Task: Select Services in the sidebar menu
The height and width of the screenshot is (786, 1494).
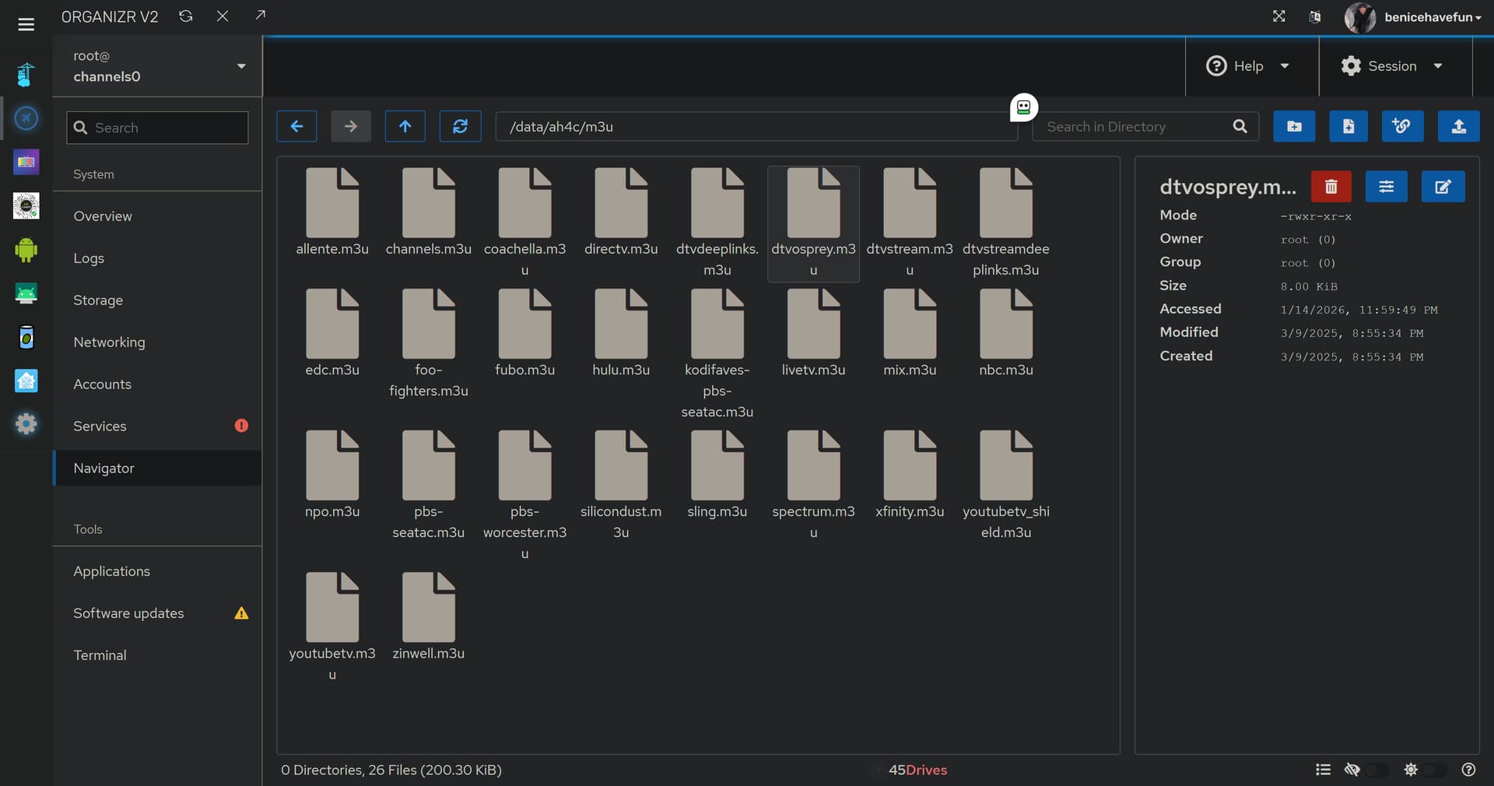Action: (x=100, y=426)
